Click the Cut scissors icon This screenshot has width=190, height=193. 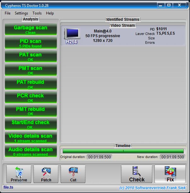click(73, 171)
